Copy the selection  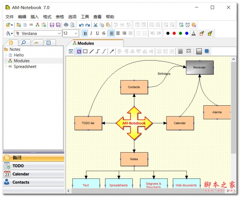click(102, 25)
